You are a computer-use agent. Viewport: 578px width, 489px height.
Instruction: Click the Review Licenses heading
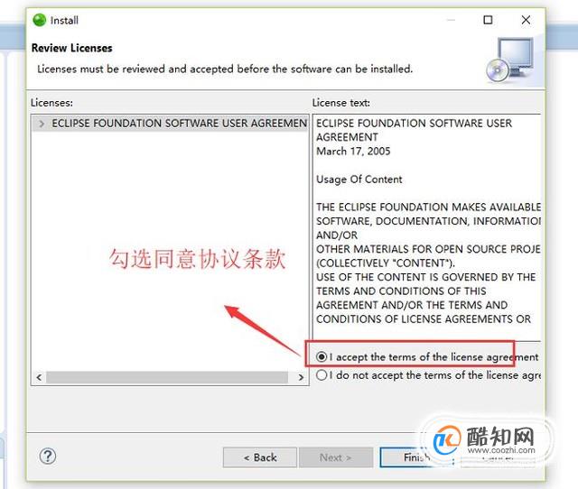coord(72,48)
